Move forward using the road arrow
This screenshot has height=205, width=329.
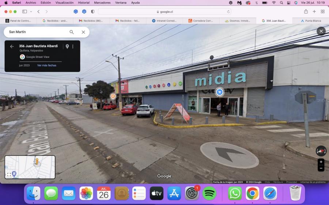tap(230, 155)
